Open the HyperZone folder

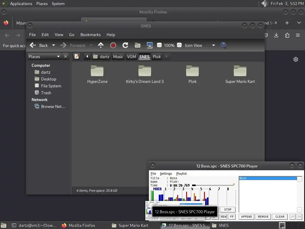coord(97,75)
